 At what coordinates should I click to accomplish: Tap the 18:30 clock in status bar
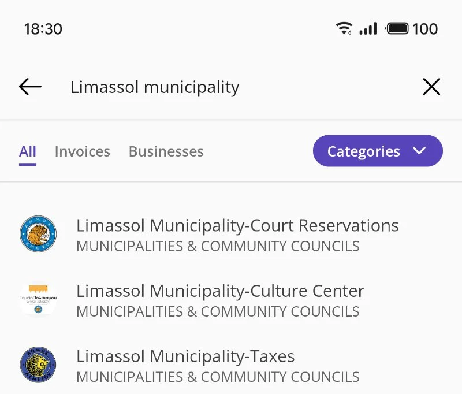[x=43, y=29]
